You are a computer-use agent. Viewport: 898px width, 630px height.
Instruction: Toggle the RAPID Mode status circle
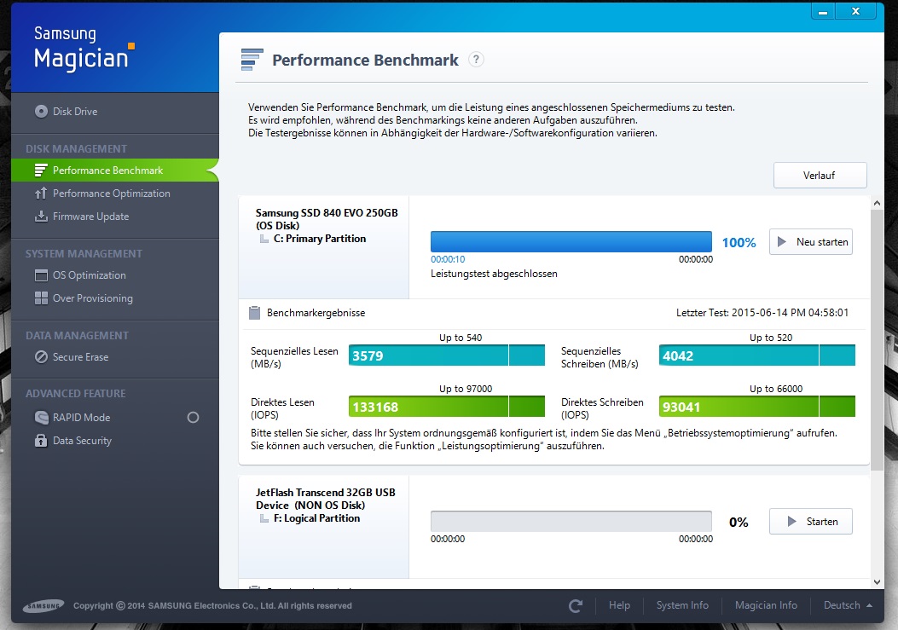pyautogui.click(x=193, y=417)
